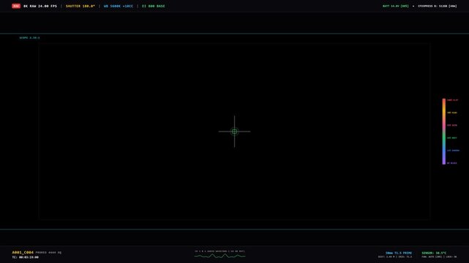Click the FAN AUTO status line

tap(439, 256)
